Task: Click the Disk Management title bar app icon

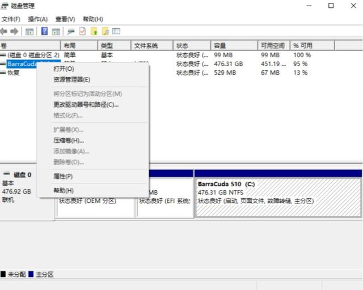Action: pyautogui.click(x=5, y=6)
